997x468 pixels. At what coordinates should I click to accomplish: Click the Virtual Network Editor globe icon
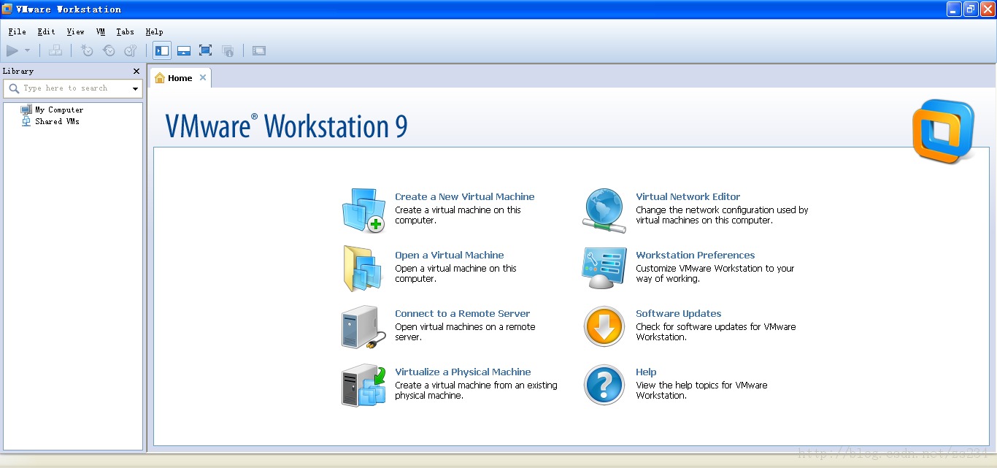pos(604,210)
